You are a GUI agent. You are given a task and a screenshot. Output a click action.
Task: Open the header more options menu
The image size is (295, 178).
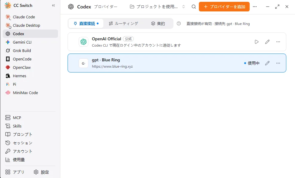[x=255, y=7]
